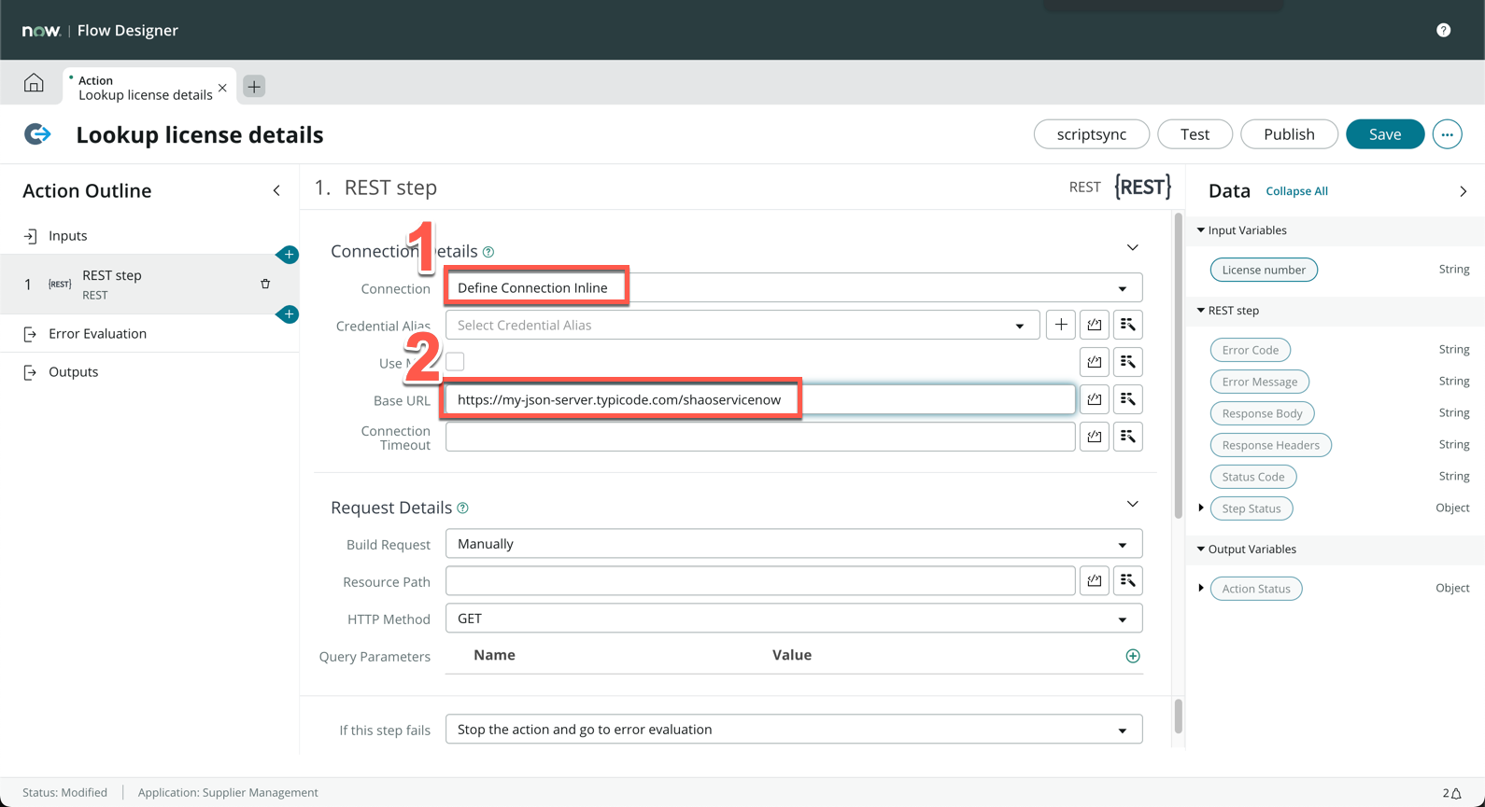Expand the Step Status data pill

pos(1201,508)
